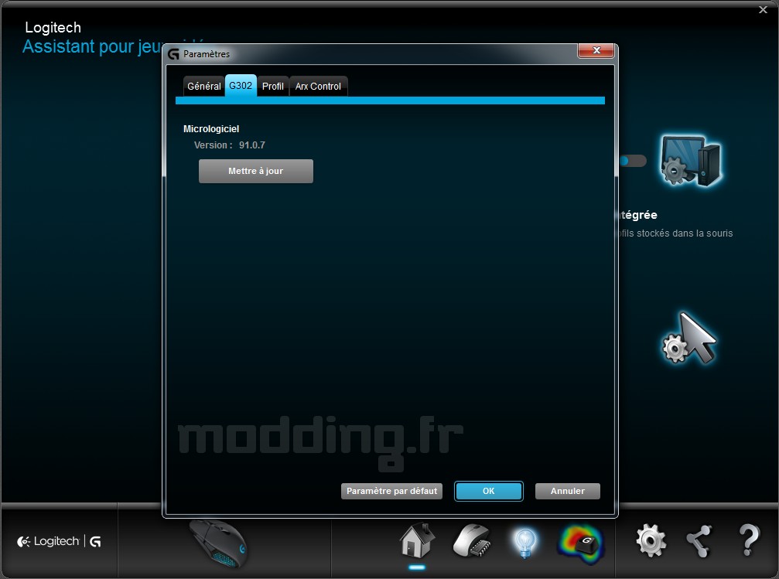The image size is (779, 579).
Task: Open lighting settings light bulb icon
Action: coord(525,543)
